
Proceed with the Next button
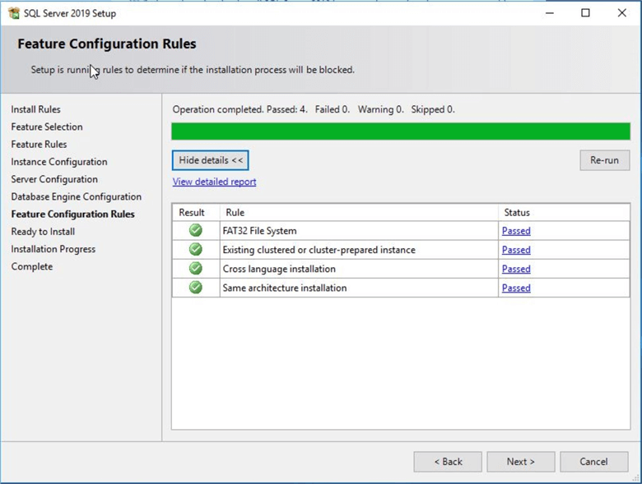coord(520,462)
